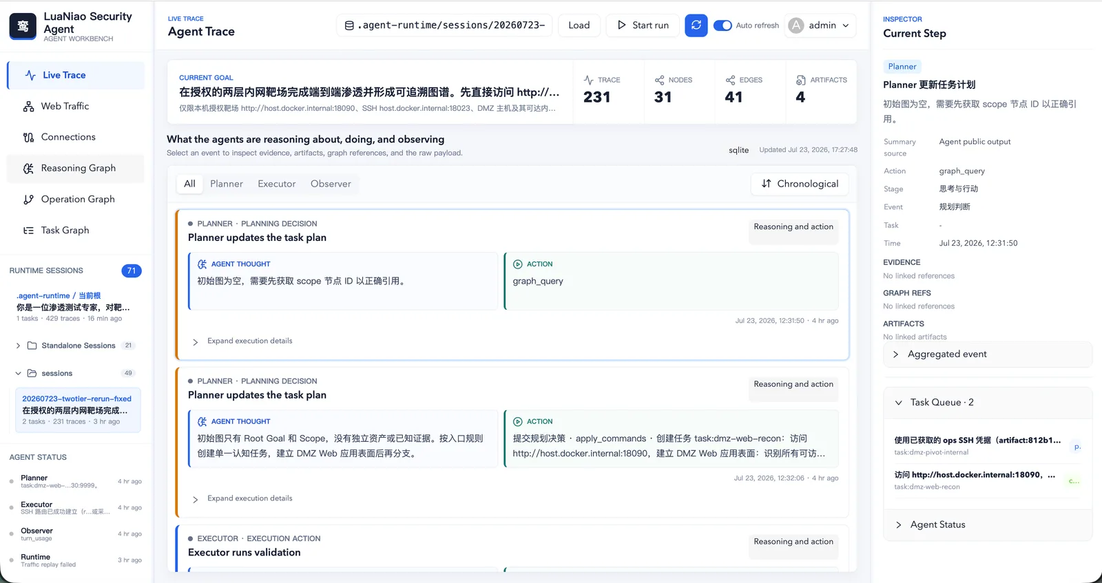
Task: Open the admin user dropdown
Action: click(x=820, y=25)
